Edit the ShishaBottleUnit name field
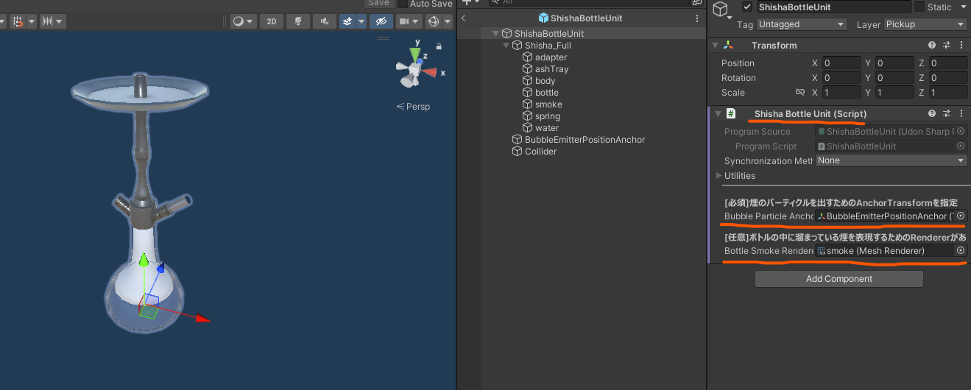The width and height of the screenshot is (971, 390). point(833,7)
